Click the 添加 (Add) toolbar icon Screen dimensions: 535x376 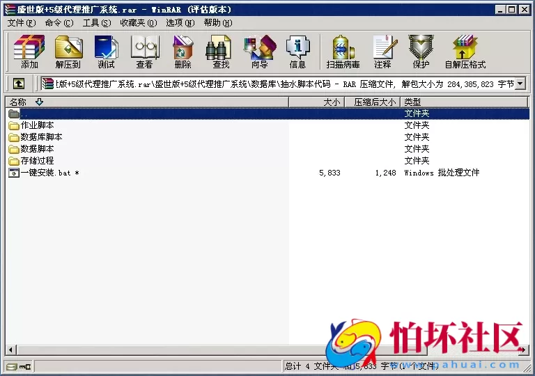pyautogui.click(x=29, y=52)
